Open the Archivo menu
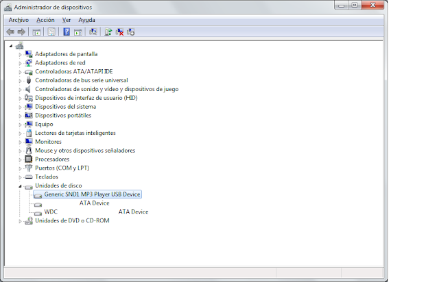This screenshot has height=282, width=439. pyautogui.click(x=19, y=20)
